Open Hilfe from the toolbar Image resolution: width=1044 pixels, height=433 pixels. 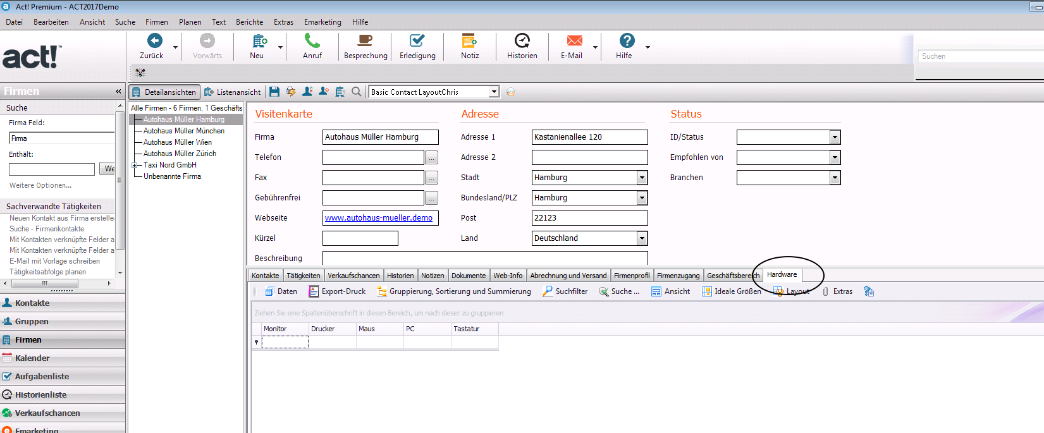[x=625, y=46]
